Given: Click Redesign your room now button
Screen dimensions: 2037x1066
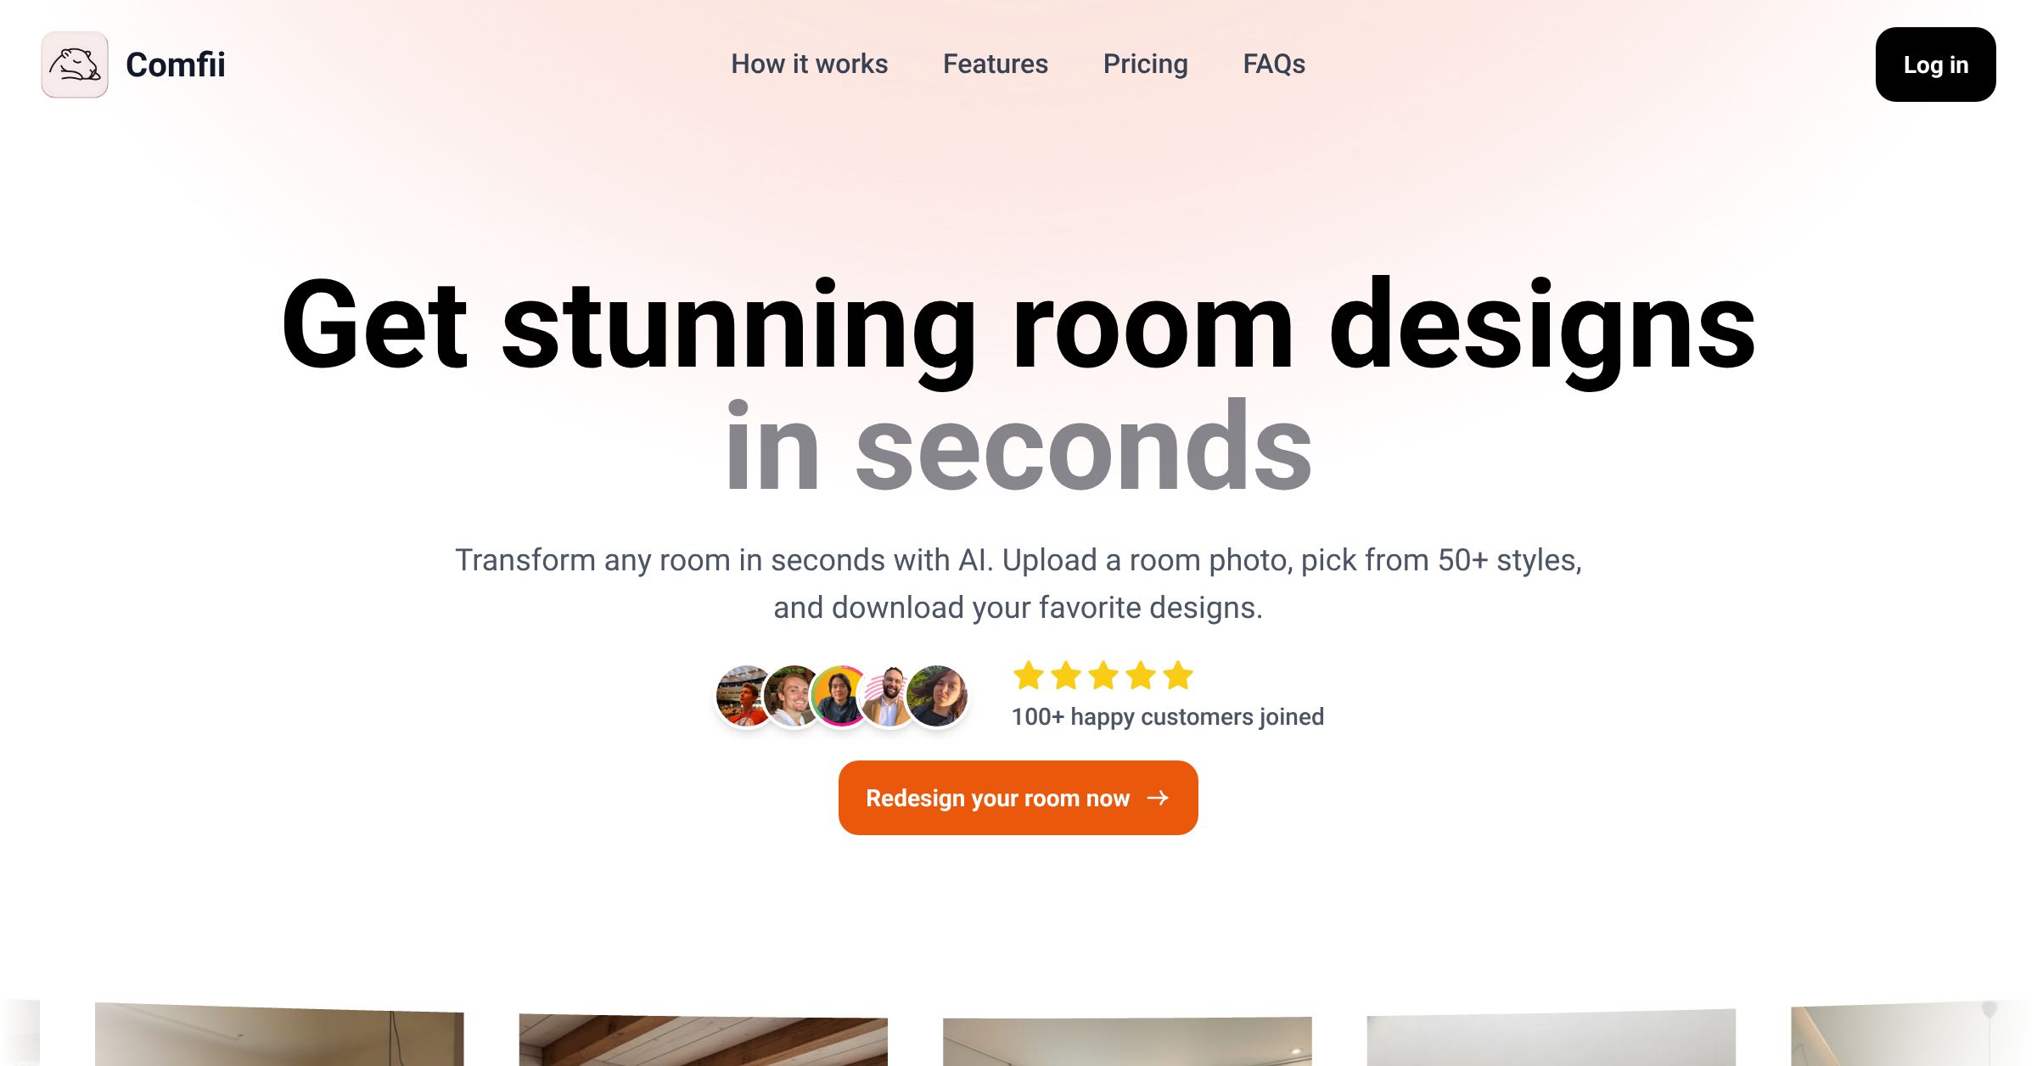Looking at the screenshot, I should point(1018,798).
